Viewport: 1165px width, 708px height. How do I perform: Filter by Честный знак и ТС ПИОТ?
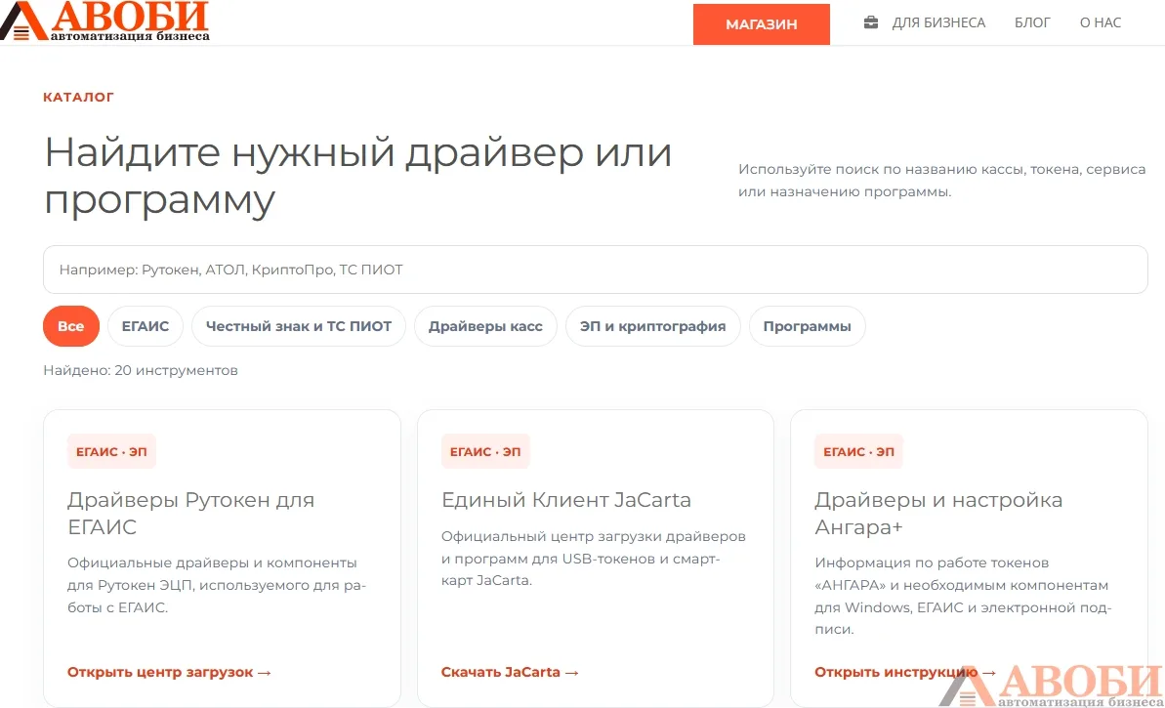(299, 326)
